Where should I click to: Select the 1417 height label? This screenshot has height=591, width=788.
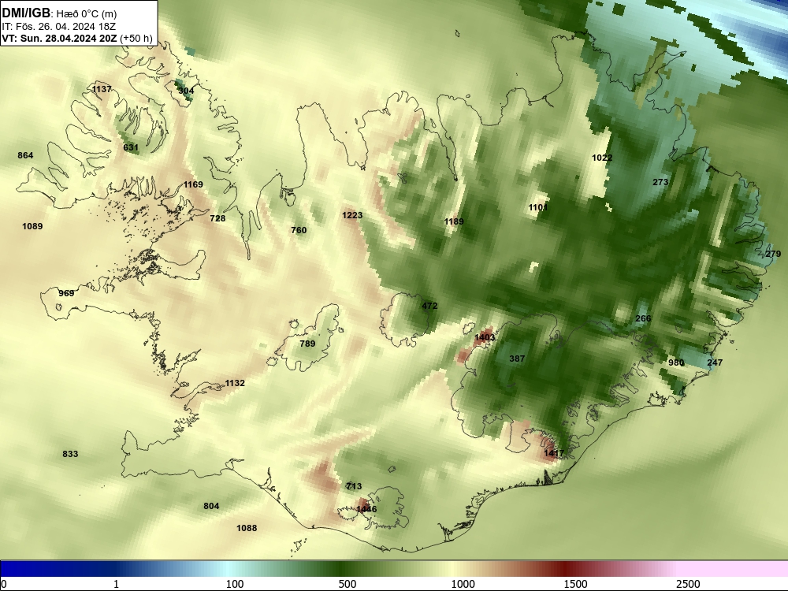pos(554,453)
